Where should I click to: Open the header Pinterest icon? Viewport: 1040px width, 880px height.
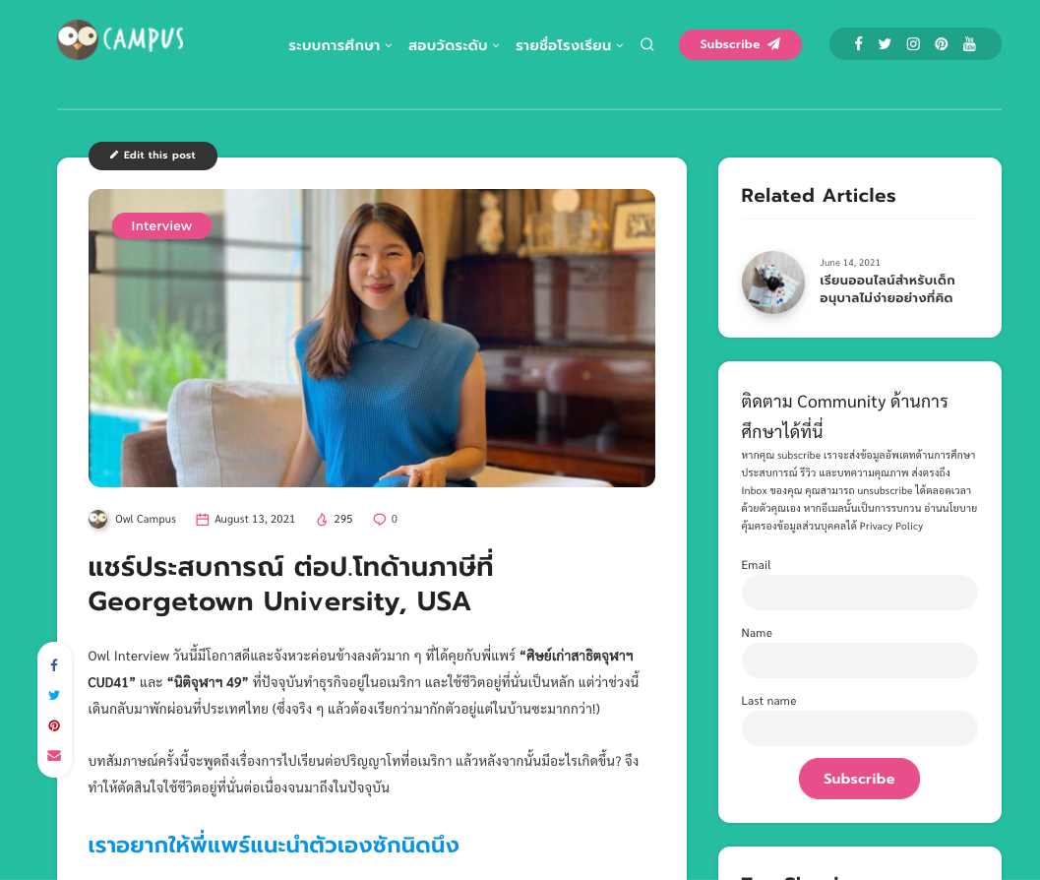[942, 43]
